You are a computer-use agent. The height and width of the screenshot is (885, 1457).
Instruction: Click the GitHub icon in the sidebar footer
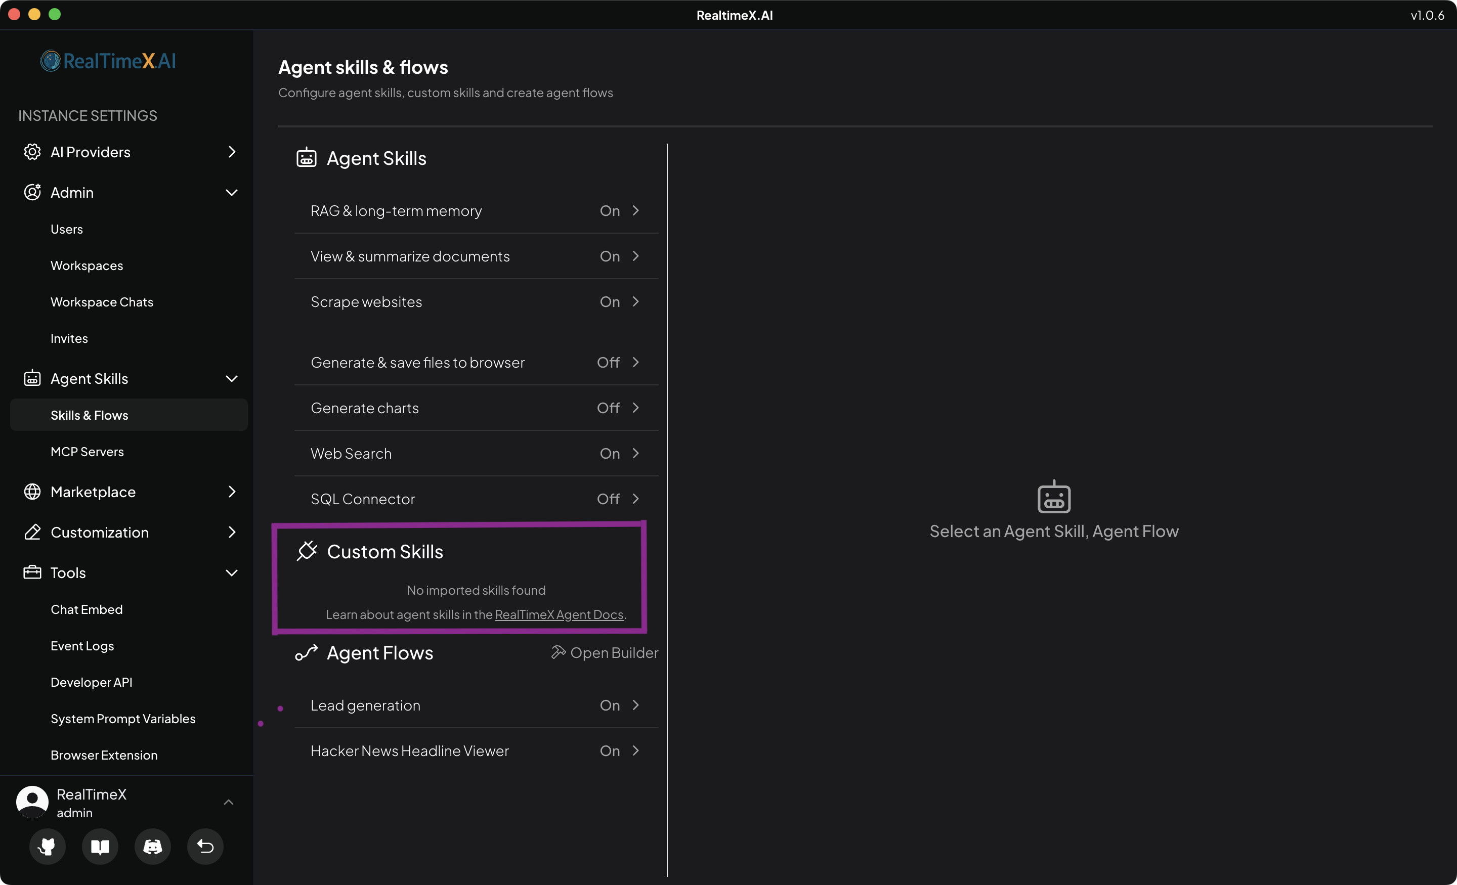click(x=47, y=847)
